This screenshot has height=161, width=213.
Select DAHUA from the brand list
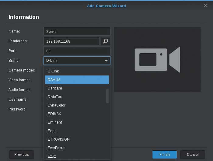(77, 80)
